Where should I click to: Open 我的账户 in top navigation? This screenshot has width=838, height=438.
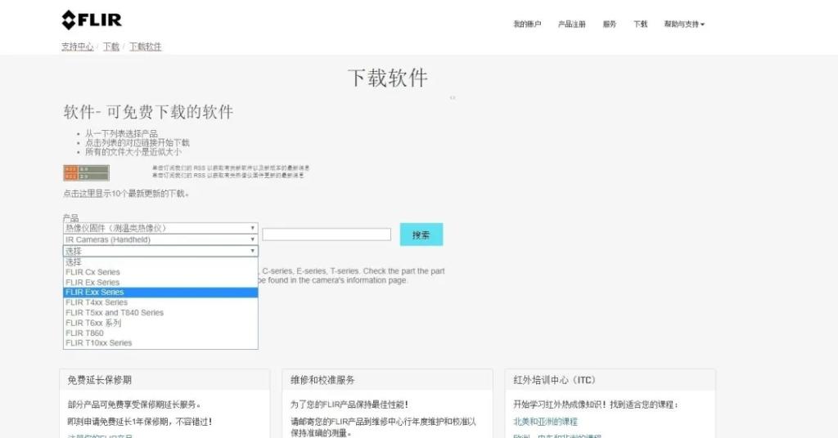point(527,24)
